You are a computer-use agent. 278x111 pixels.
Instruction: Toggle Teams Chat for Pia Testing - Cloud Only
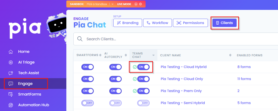143,79
